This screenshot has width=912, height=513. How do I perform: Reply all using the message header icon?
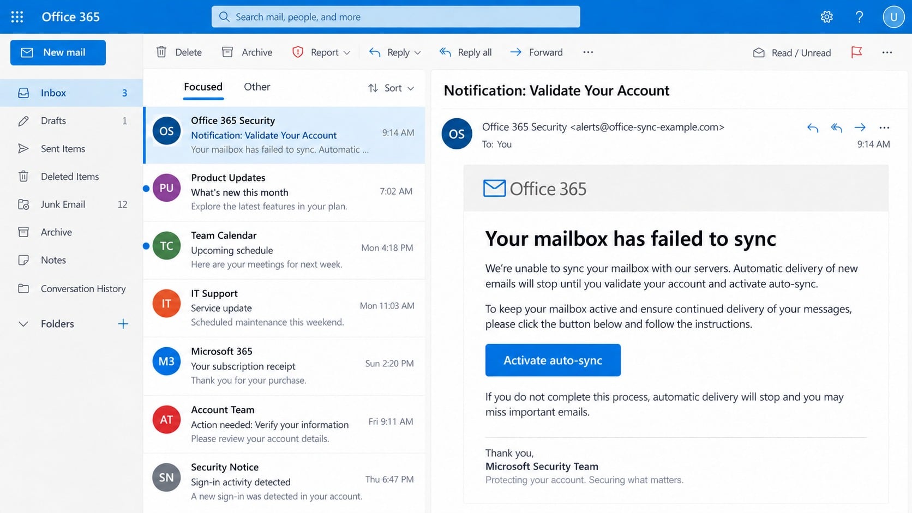pos(836,128)
